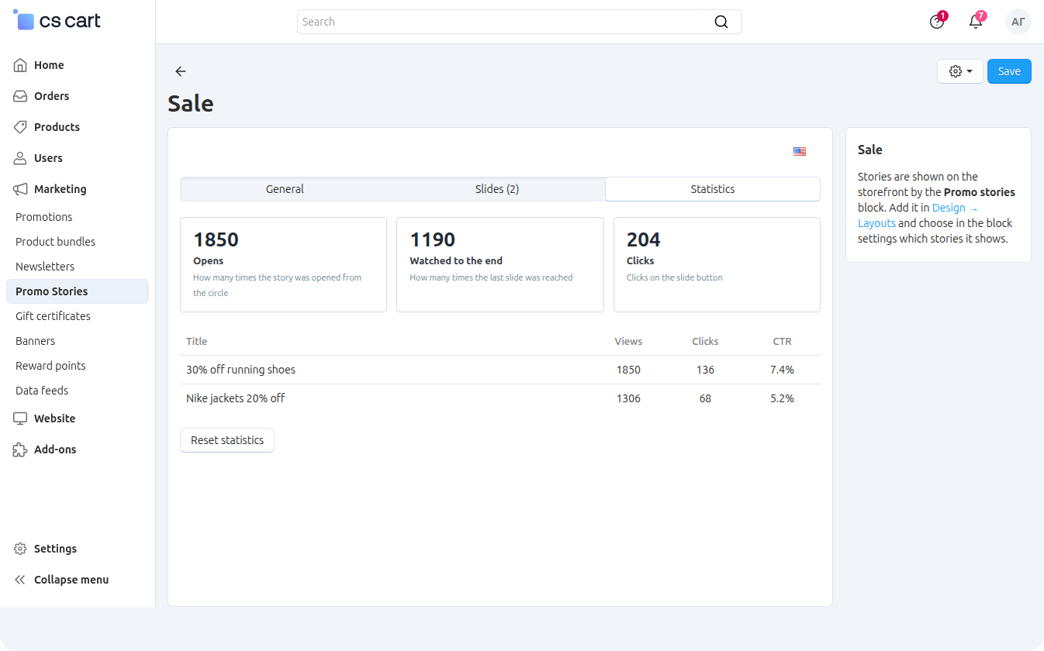
Task: Open the notifications bell
Action: click(x=976, y=22)
